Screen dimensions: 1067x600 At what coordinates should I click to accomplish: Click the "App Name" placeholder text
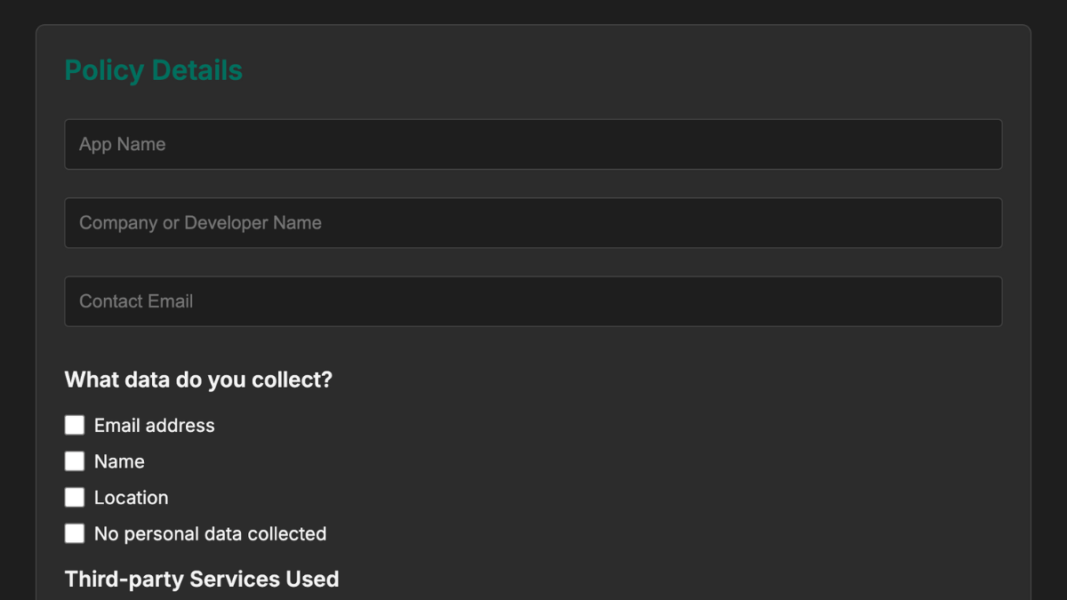coord(123,144)
